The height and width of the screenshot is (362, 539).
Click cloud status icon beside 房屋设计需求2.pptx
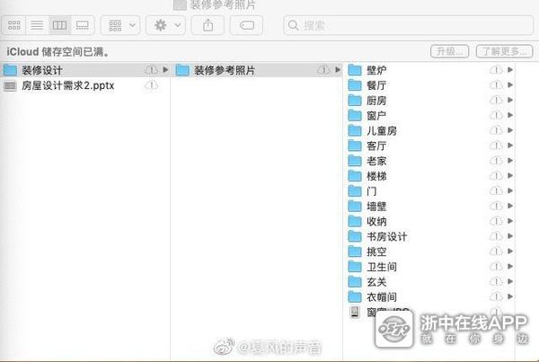151,85
